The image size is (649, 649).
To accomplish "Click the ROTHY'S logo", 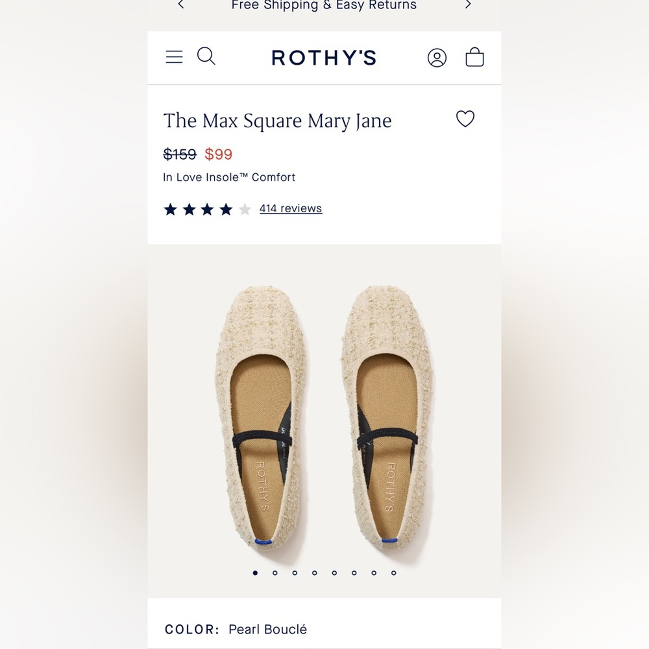I will click(323, 58).
